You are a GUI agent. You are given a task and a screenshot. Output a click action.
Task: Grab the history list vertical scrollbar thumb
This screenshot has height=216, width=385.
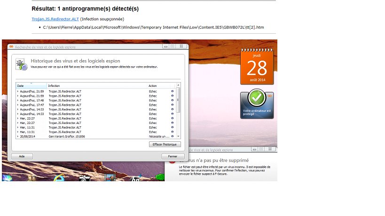[178, 100]
